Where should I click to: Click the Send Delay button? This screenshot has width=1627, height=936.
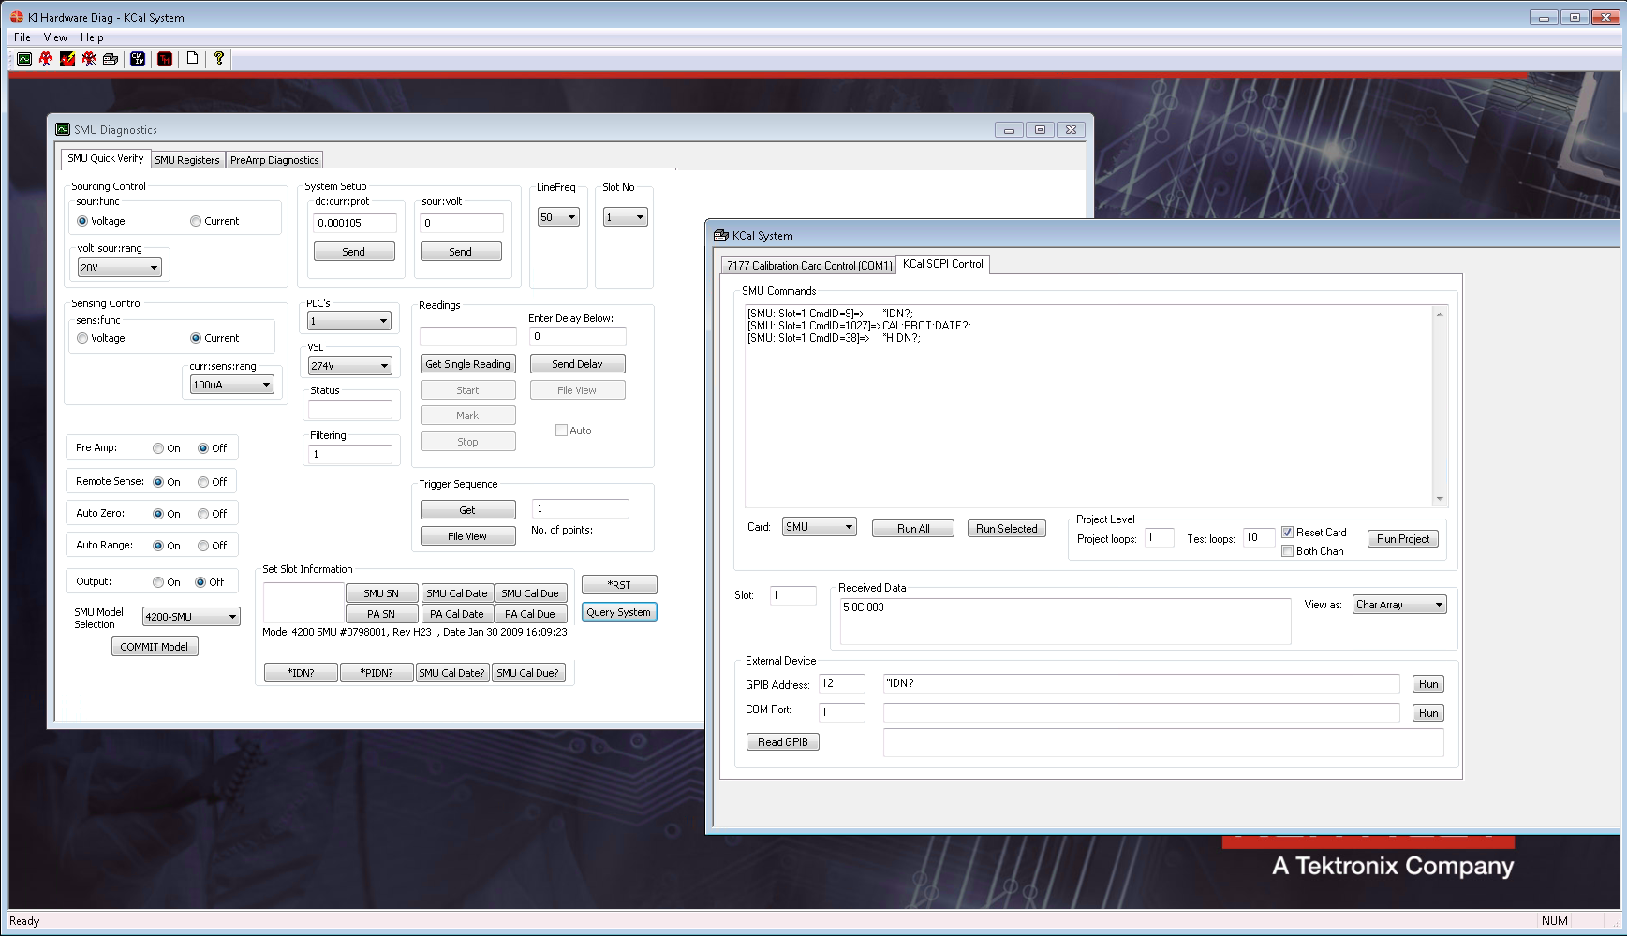coord(577,364)
